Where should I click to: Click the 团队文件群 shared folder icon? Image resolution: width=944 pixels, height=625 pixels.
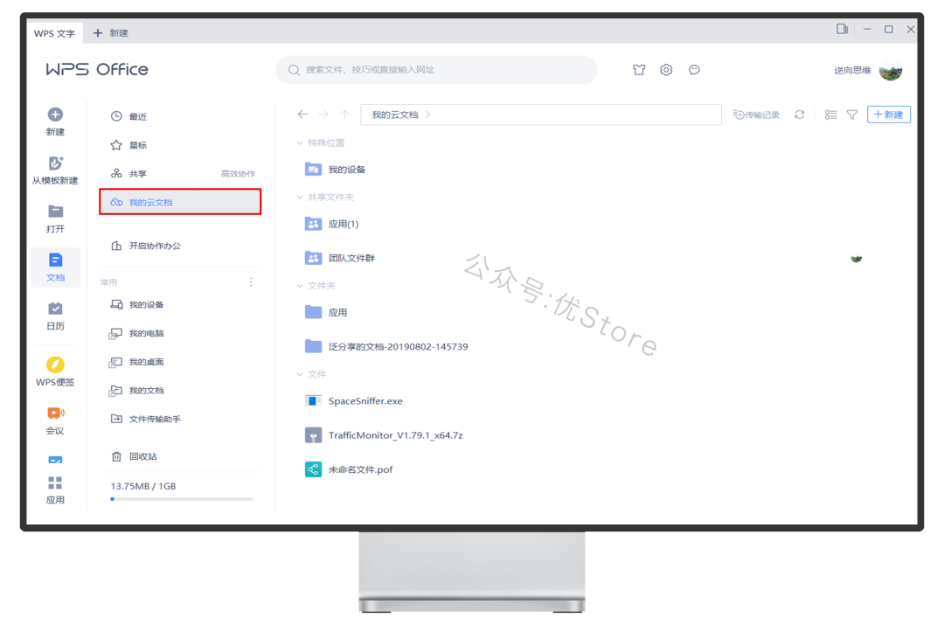pyautogui.click(x=313, y=259)
